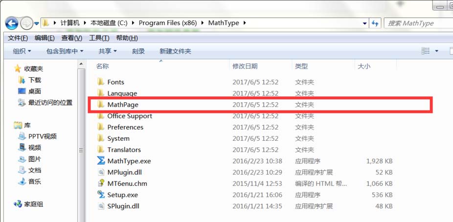453x222 pixels.
Task: Click the change view icon
Action: click(426, 51)
